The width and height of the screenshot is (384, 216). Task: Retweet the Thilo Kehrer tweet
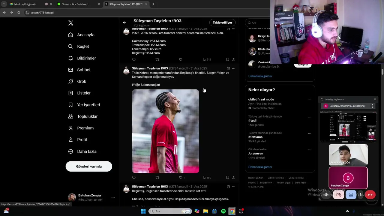157,178
